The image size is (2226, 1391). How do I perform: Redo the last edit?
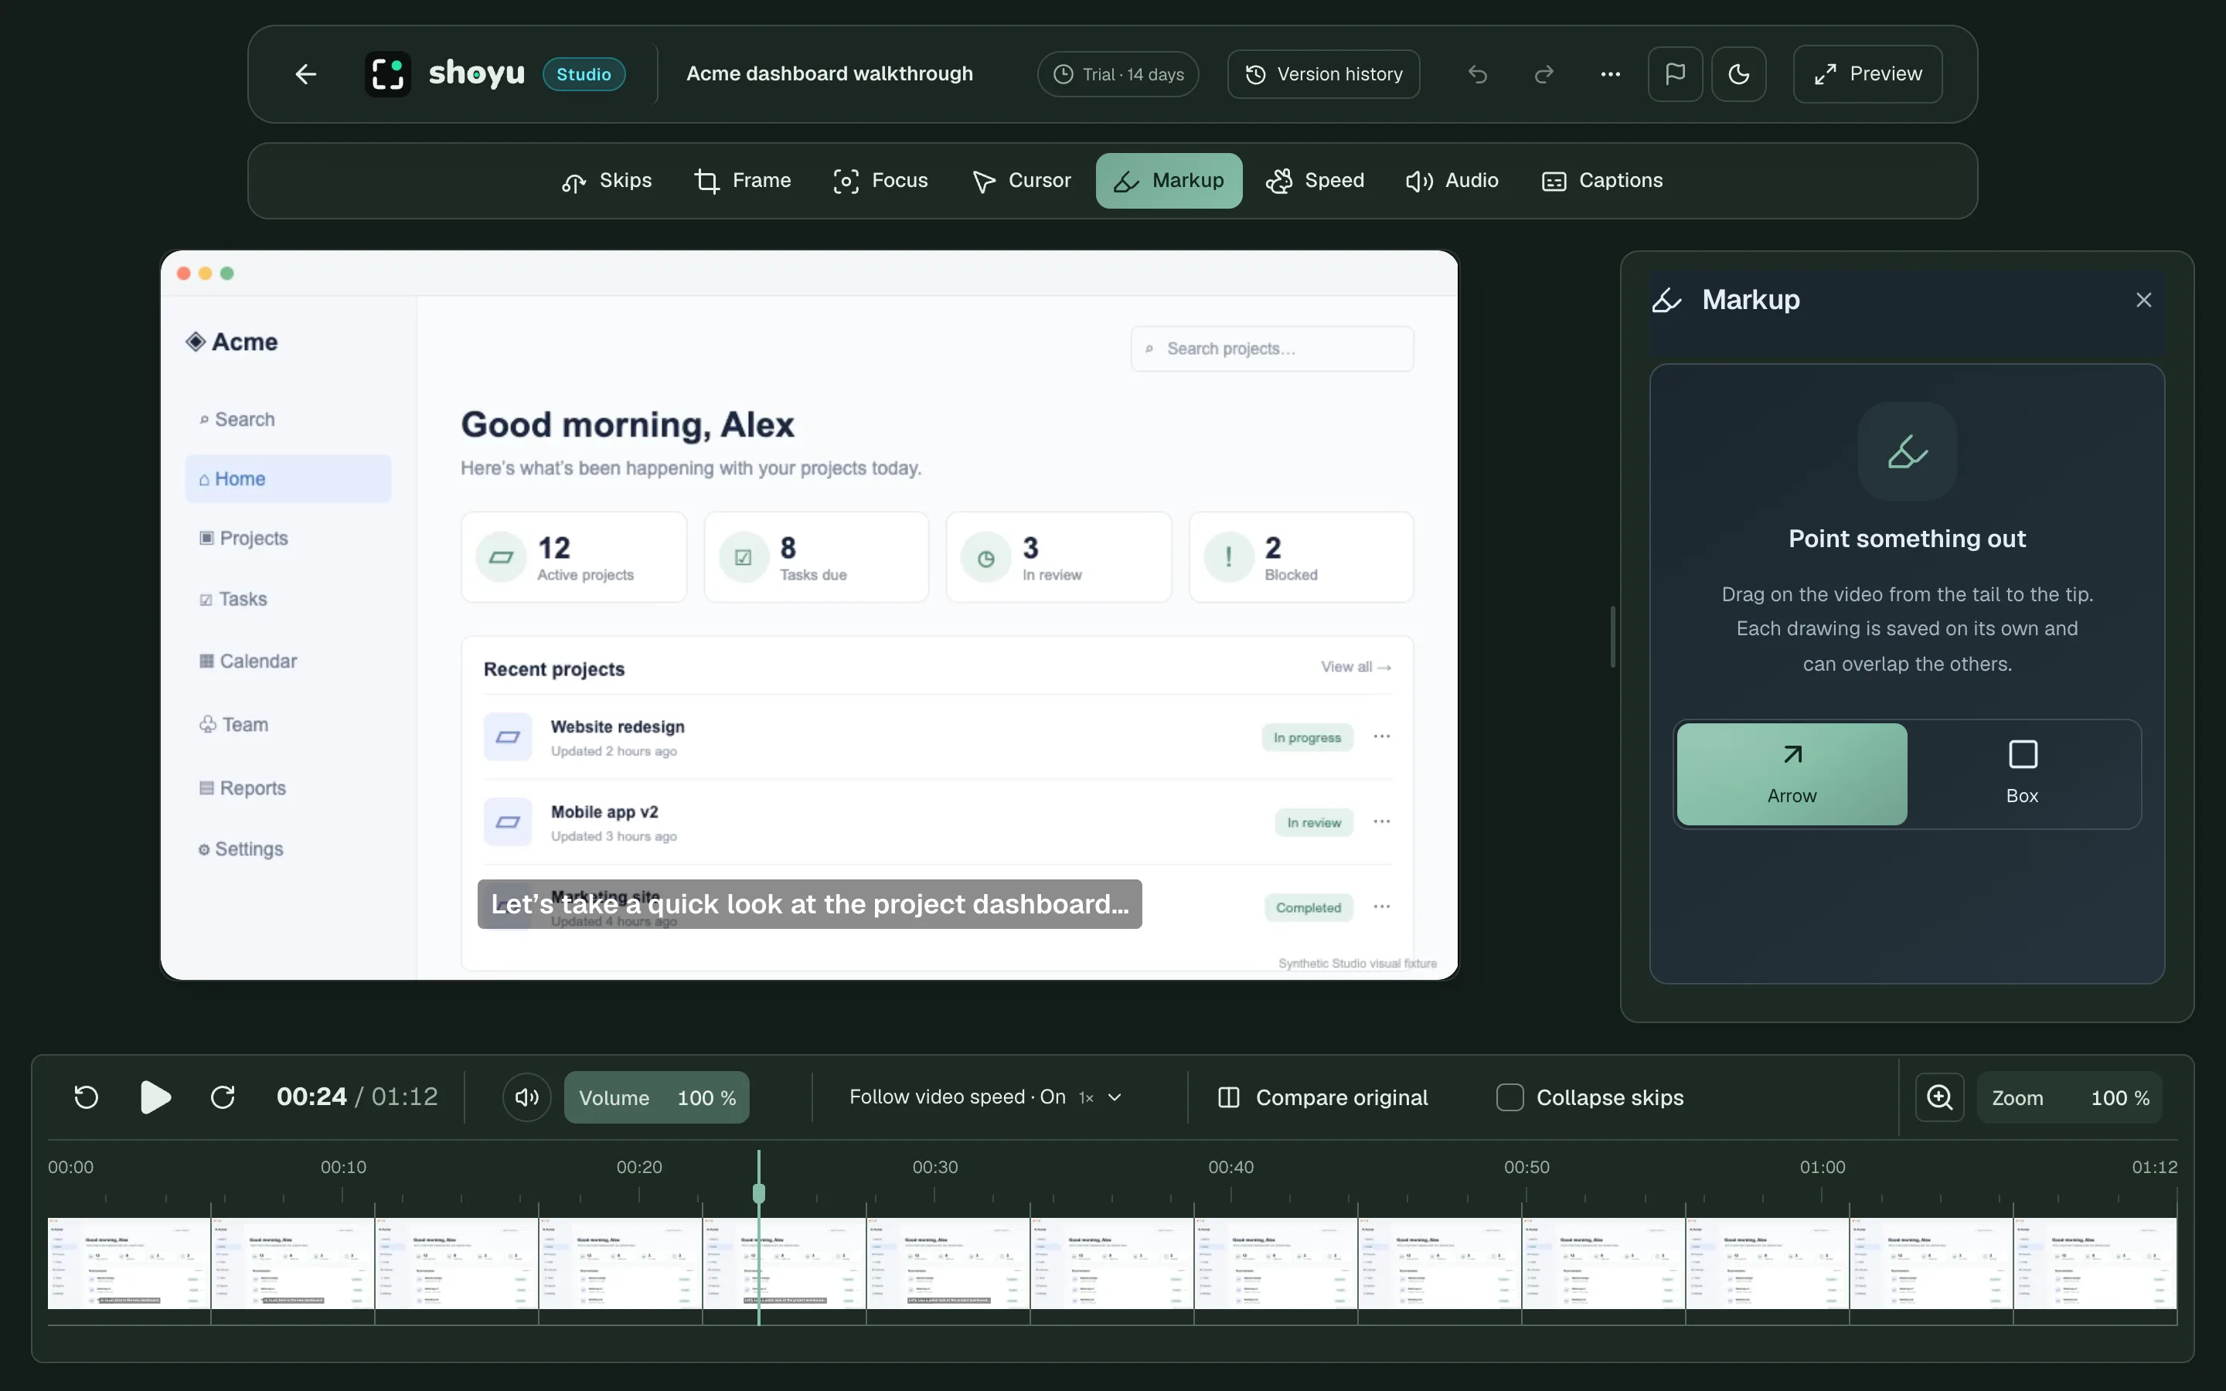tap(1544, 73)
